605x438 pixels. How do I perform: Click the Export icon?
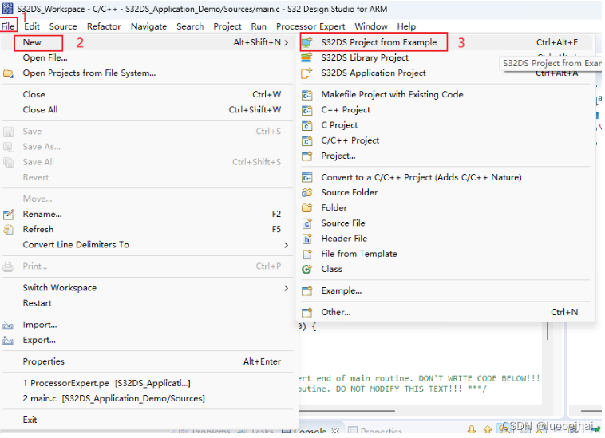click(8, 341)
